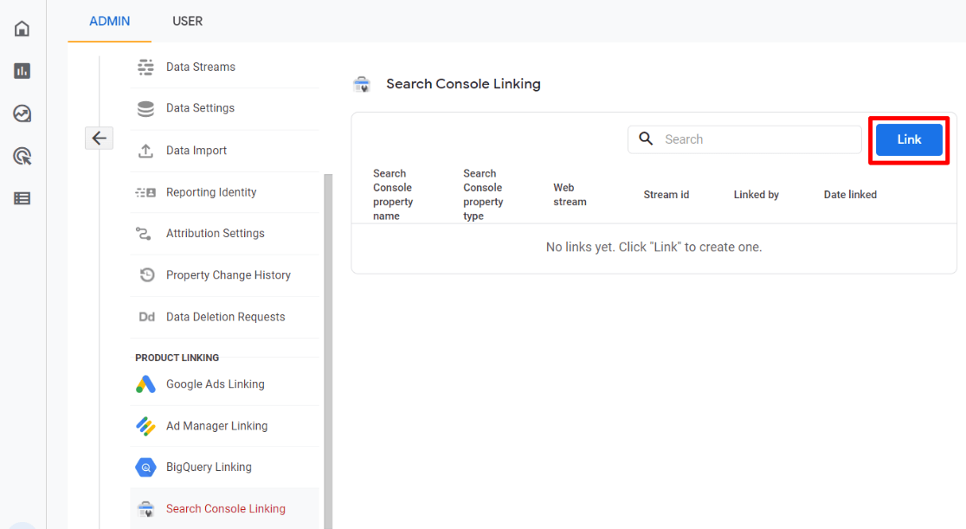Select the BigQuery Linking hexagon icon
Viewport: 966px width, 529px height.
pos(145,467)
